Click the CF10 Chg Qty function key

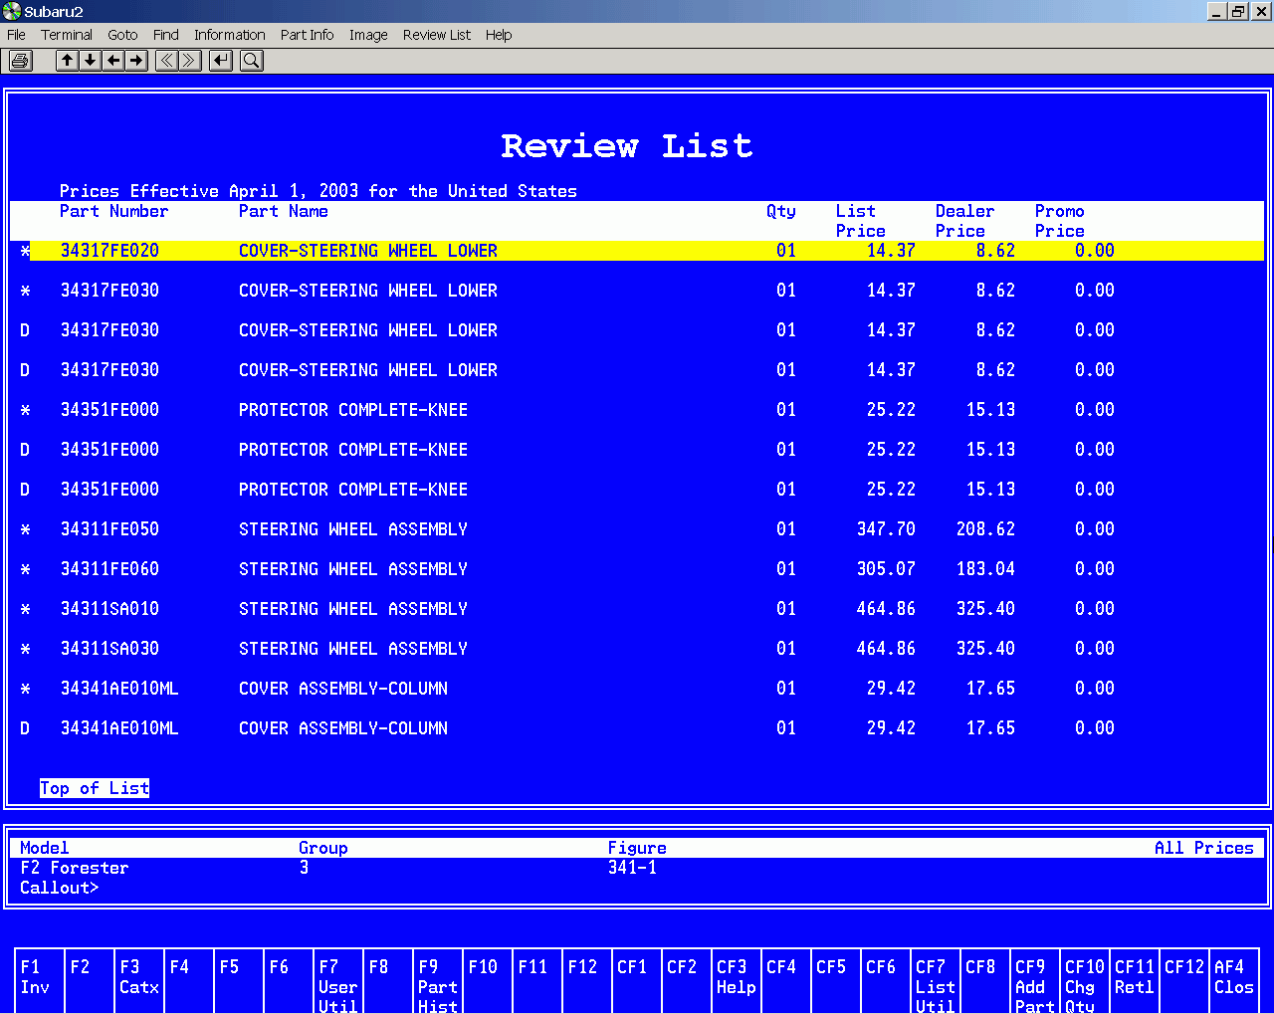[1085, 981]
